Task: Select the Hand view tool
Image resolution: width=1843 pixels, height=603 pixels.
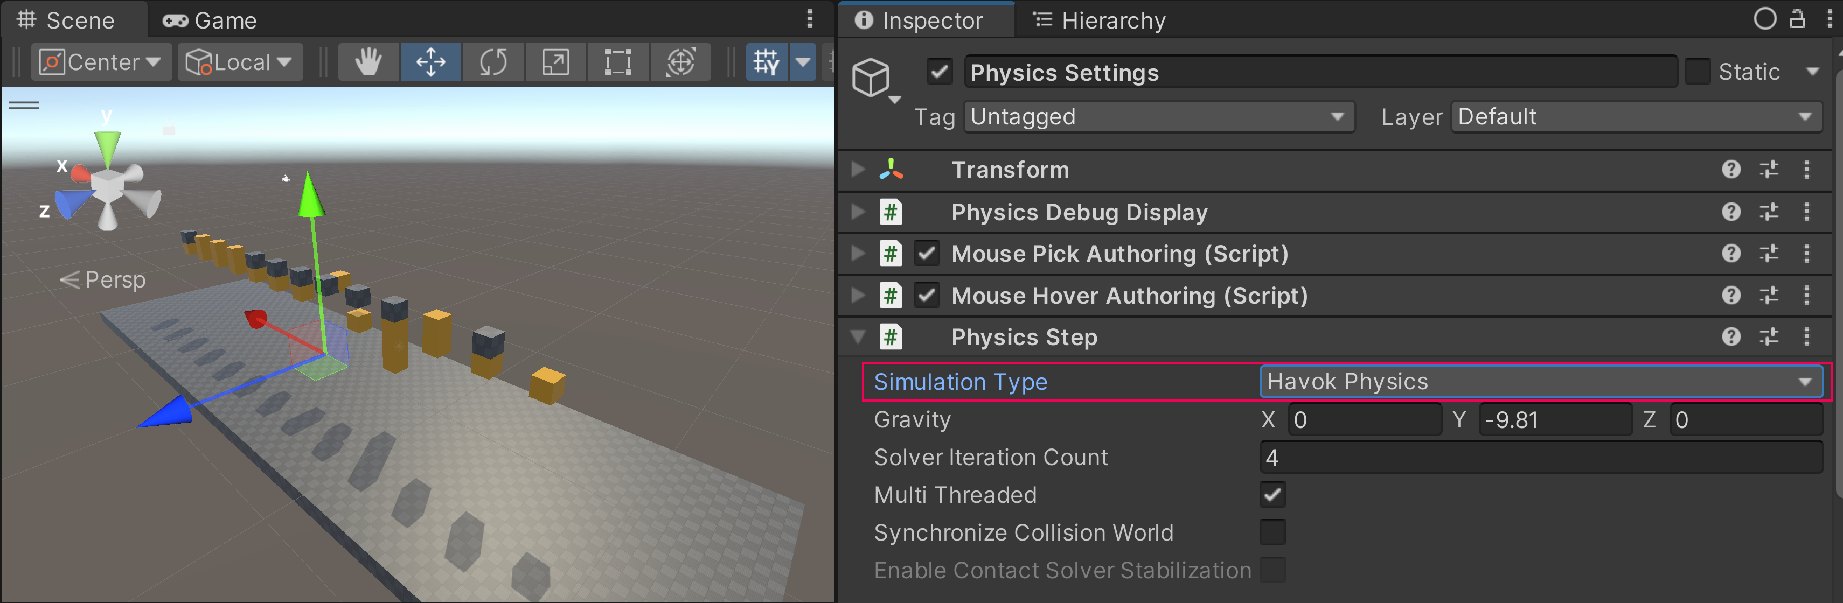Action: point(368,62)
